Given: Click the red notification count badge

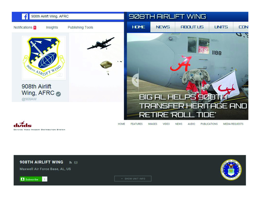Looking at the screenshot, I should pyautogui.click(x=35, y=28).
